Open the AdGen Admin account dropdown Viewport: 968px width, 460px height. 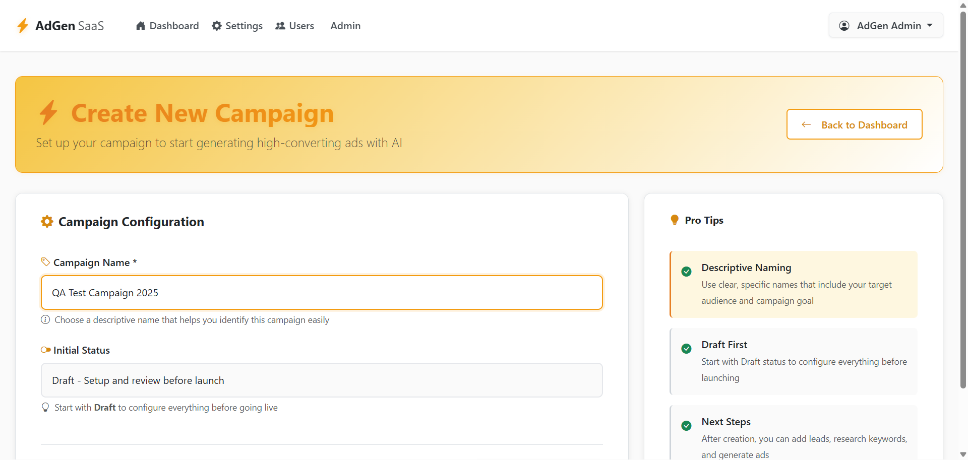coord(886,26)
